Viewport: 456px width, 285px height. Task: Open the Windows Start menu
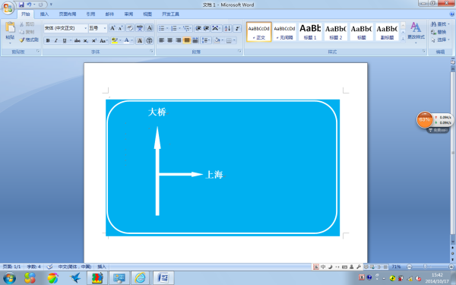9,278
